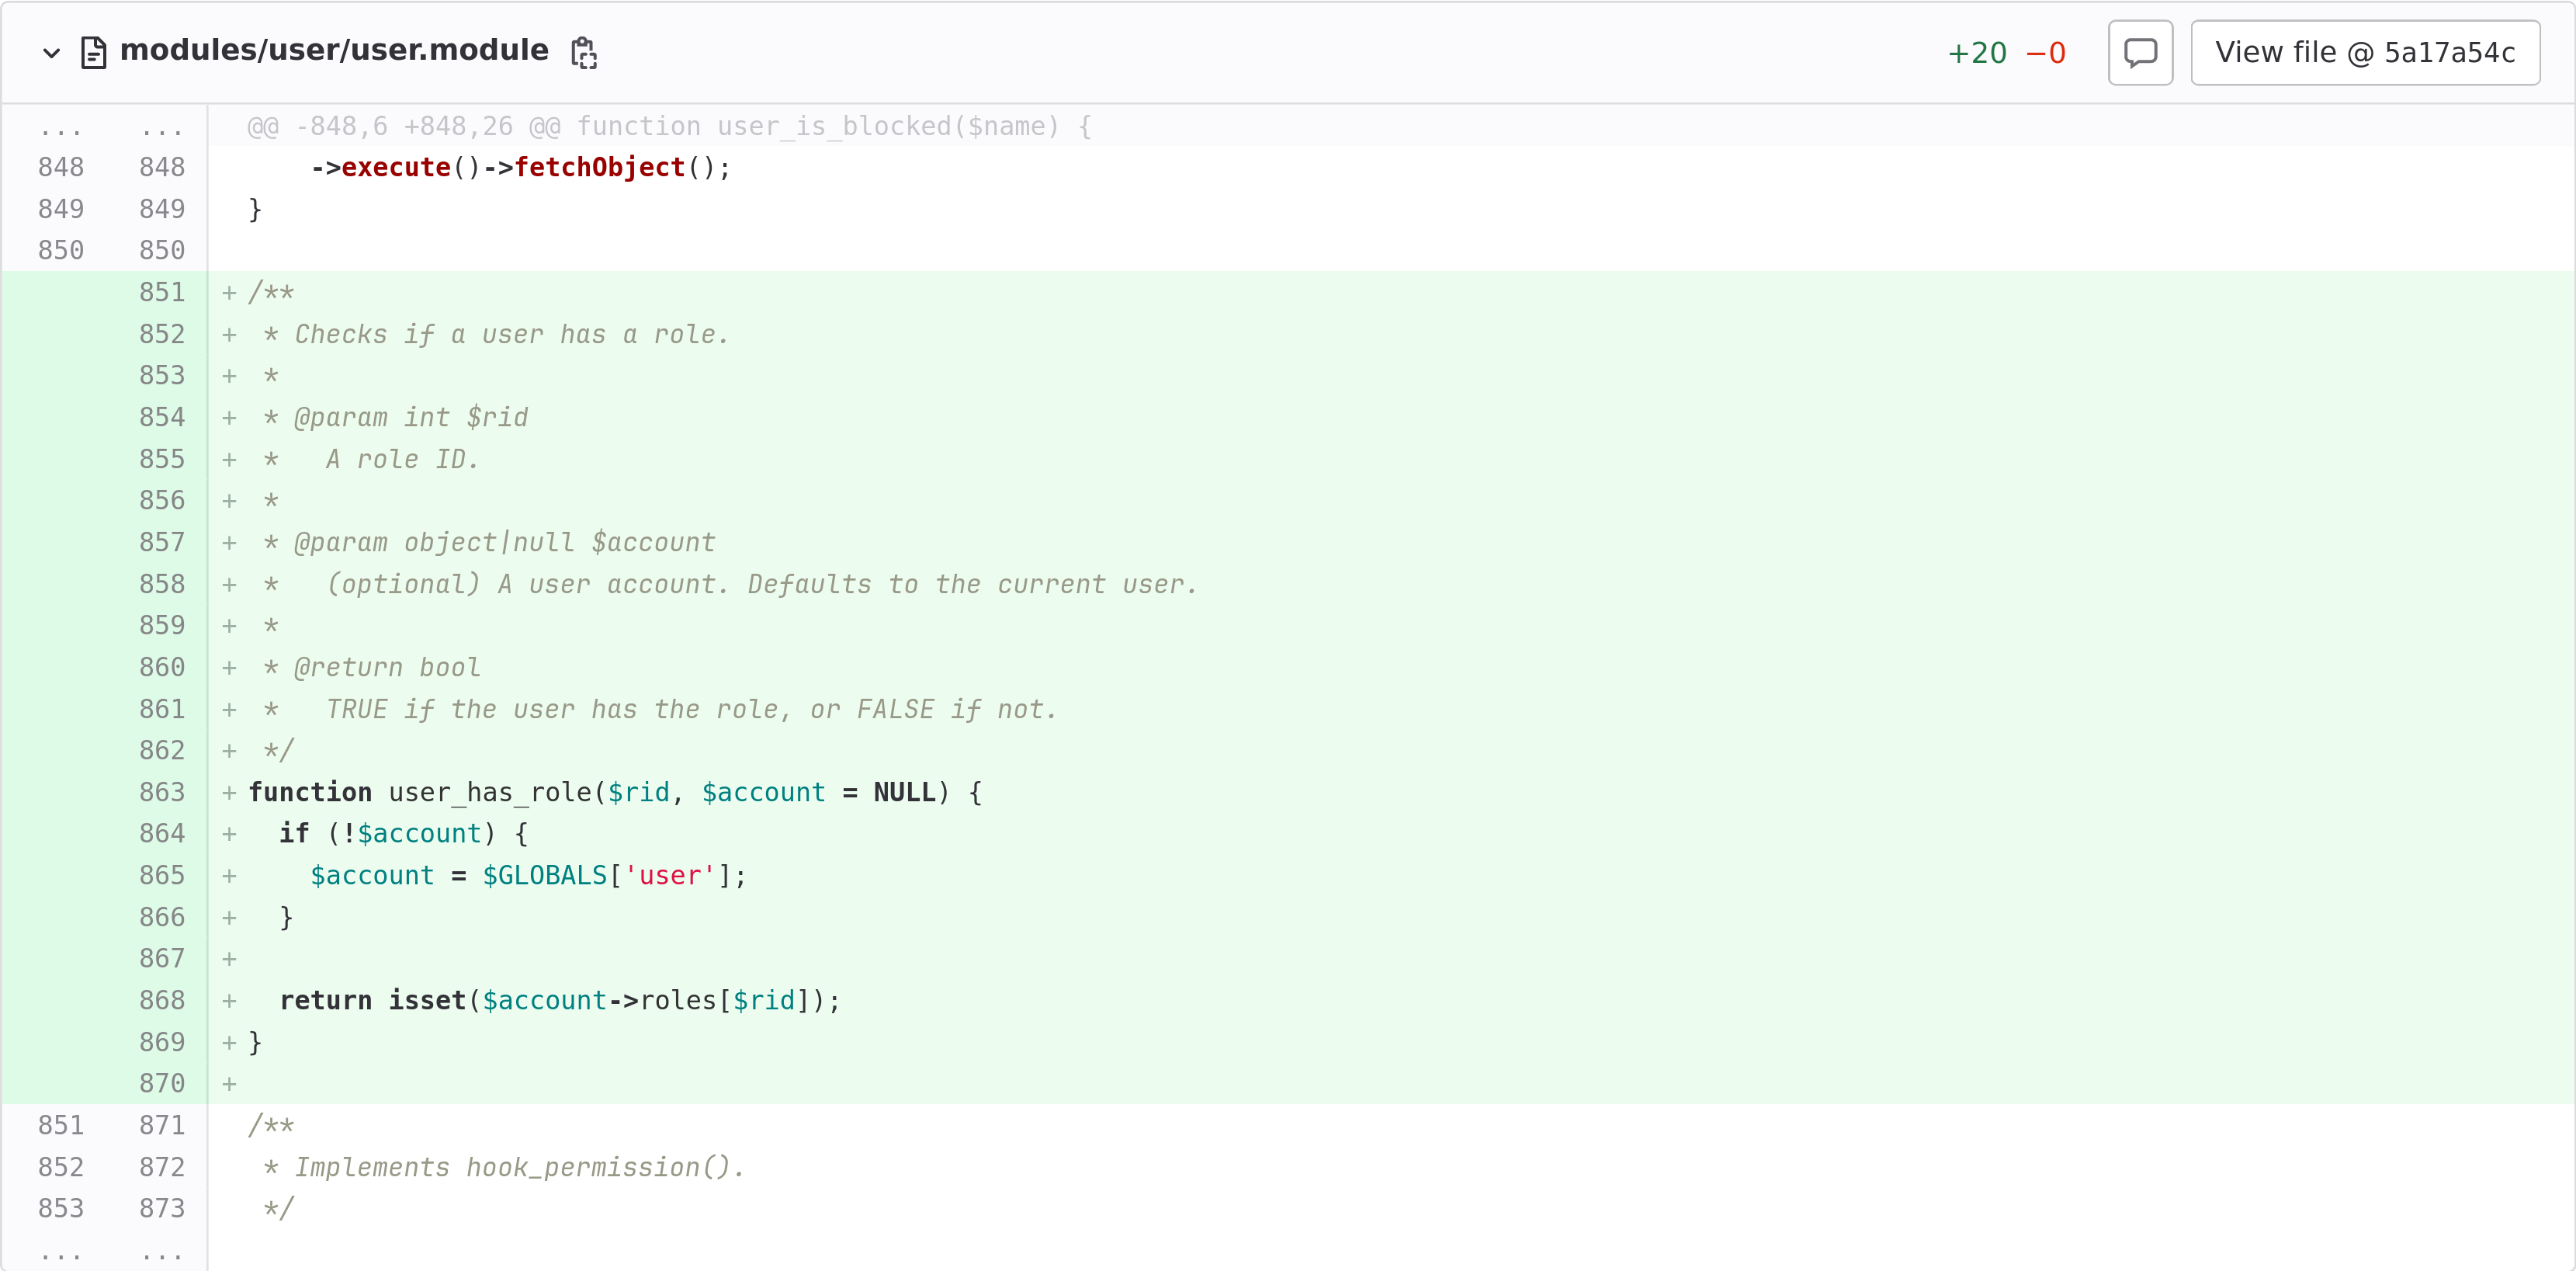Screen dimensions: 2576x1271
Task: Click the user_has_role function declaration line
Action: tap(614, 792)
